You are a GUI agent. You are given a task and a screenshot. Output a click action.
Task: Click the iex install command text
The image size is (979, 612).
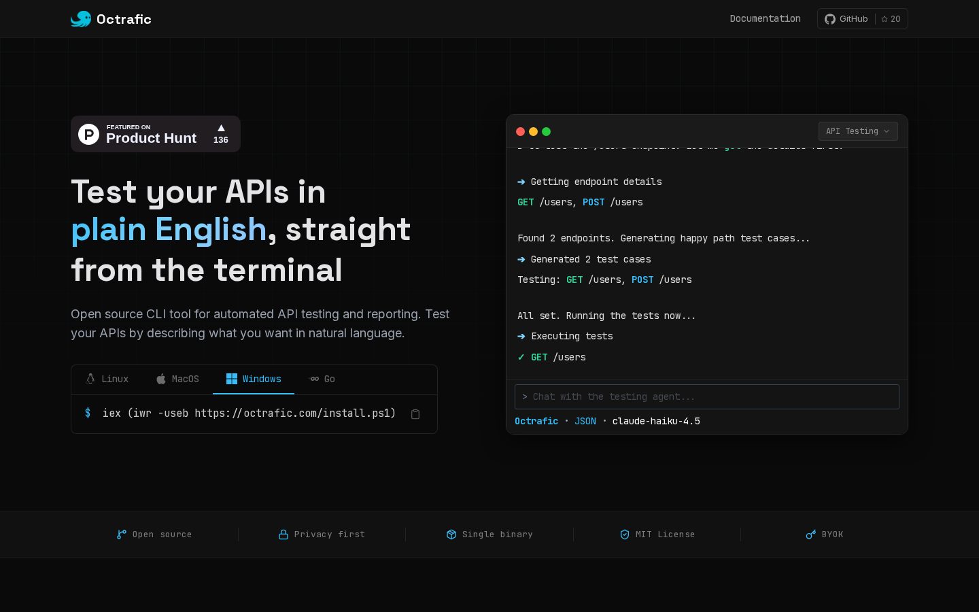click(249, 413)
